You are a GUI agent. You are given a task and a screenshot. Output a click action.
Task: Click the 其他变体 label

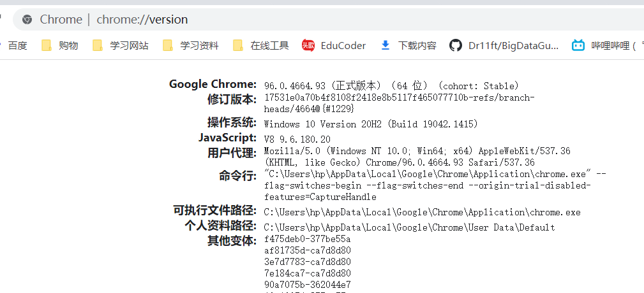pos(232,241)
